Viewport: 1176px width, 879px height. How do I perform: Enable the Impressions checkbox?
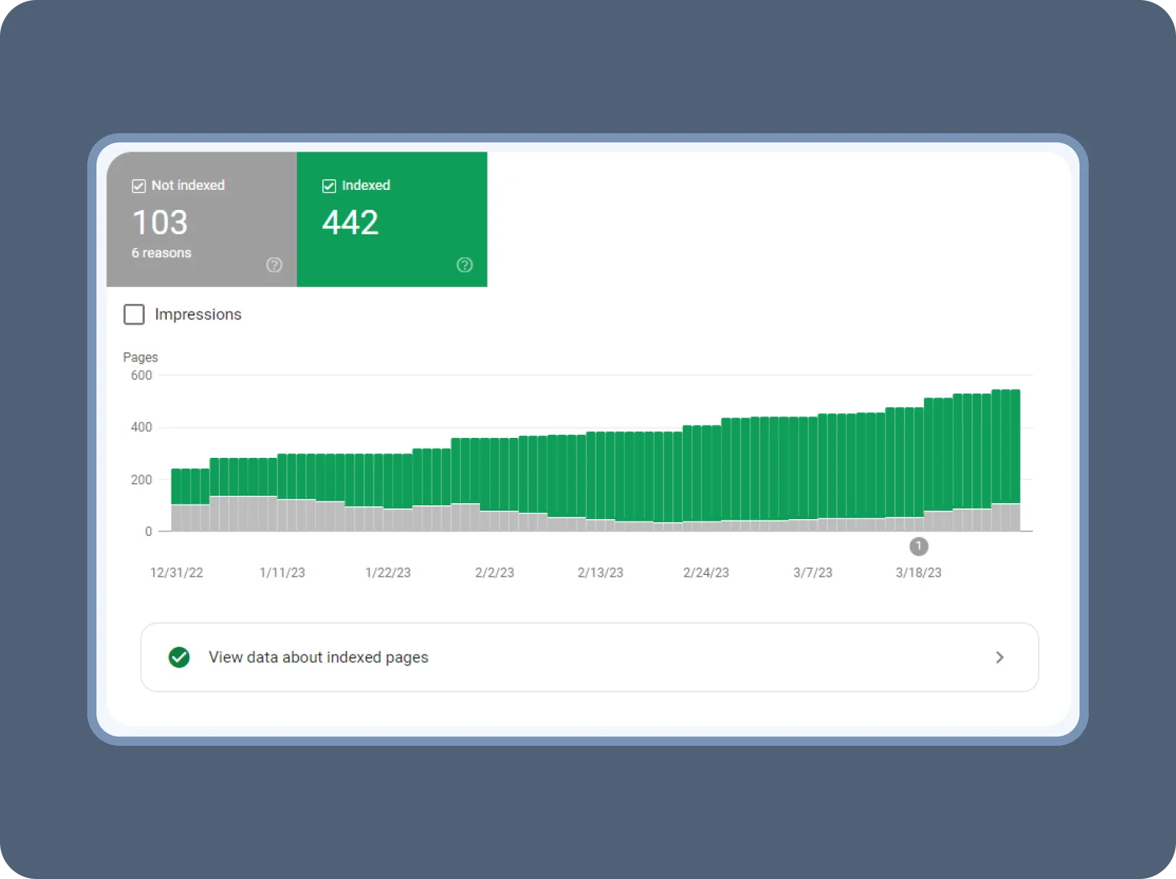pos(134,315)
